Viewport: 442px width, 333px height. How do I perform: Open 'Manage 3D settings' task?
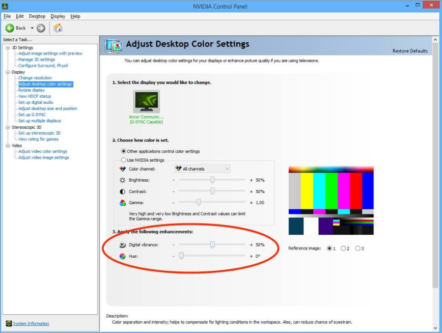point(36,60)
